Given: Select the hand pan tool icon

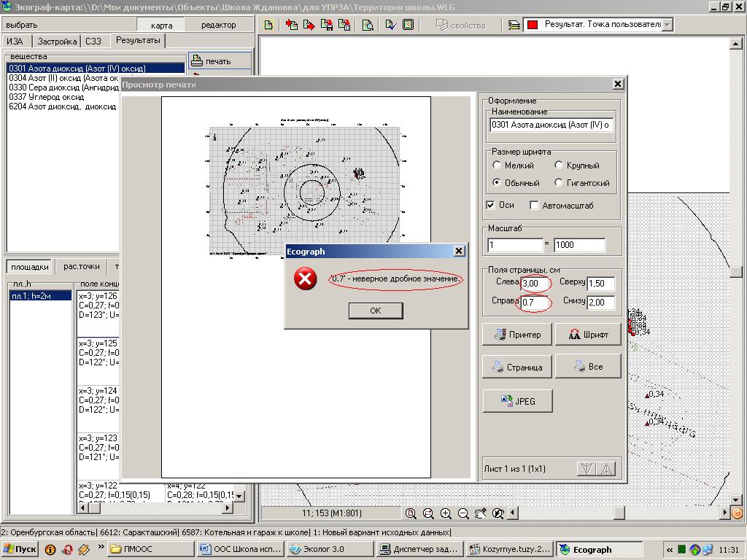Looking at the screenshot, I should click(x=481, y=513).
